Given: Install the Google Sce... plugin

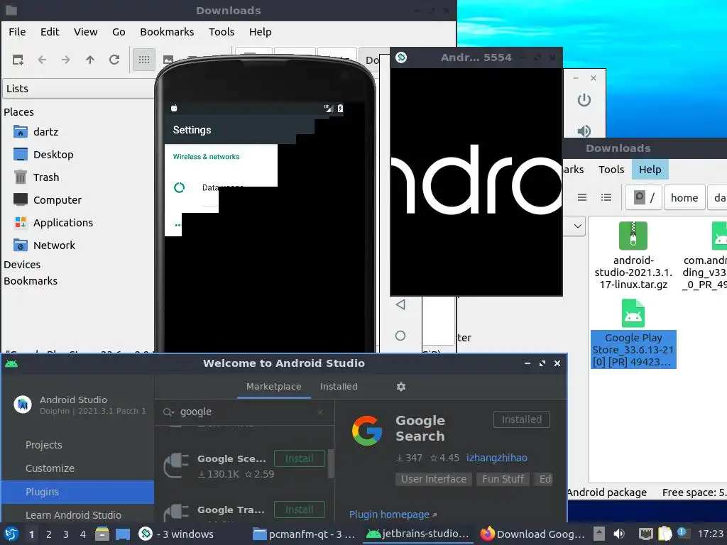Looking at the screenshot, I should pyautogui.click(x=299, y=458).
